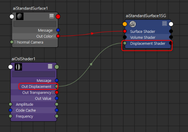Click the green Normal Camera input port
This screenshot has width=188, height=132.
tap(12, 42)
